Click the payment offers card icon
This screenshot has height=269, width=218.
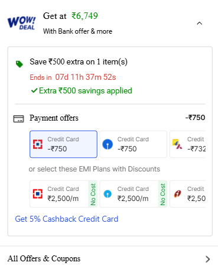[19, 119]
